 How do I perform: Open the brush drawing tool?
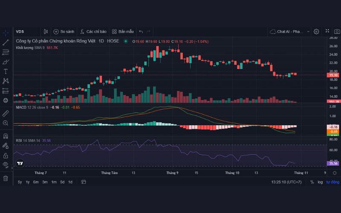tap(6, 62)
